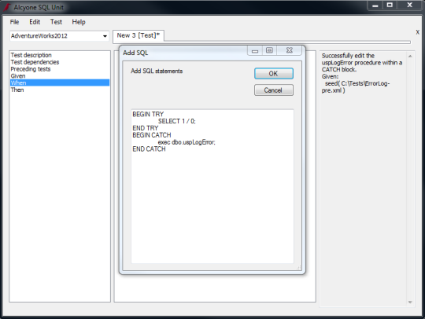This screenshot has height=319, width=425.
Task: Click the summary panel scroll up arrow
Action: (x=410, y=57)
